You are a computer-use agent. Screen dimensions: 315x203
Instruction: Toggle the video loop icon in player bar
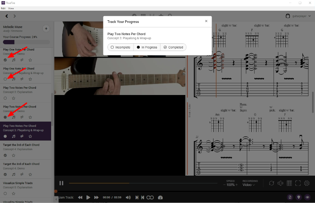[271, 183]
